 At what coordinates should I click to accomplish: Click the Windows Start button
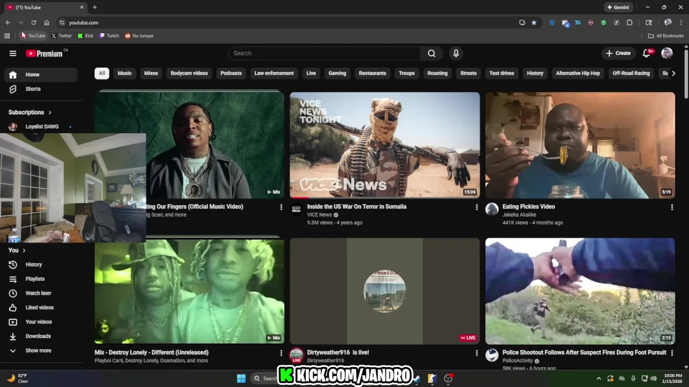coord(241,378)
